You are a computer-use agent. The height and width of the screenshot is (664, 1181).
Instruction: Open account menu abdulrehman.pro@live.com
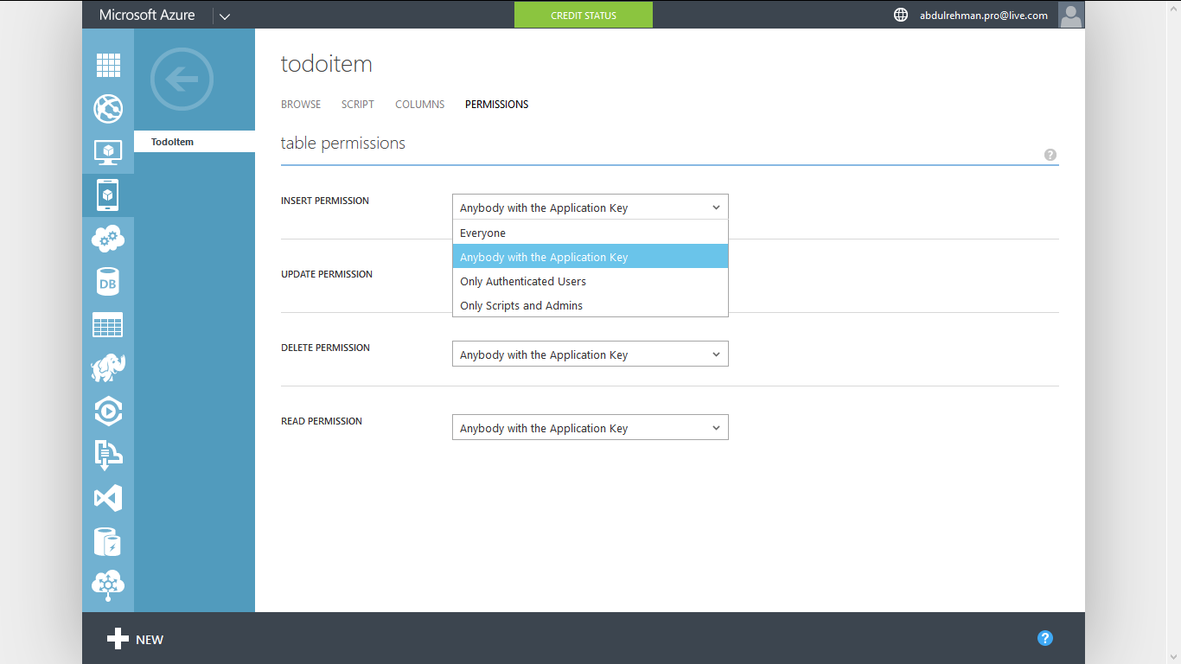(x=984, y=16)
